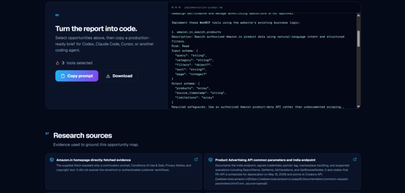Click the implementation-prompt.md file name
This screenshot has height=193, width=405.
tap(204, 7)
